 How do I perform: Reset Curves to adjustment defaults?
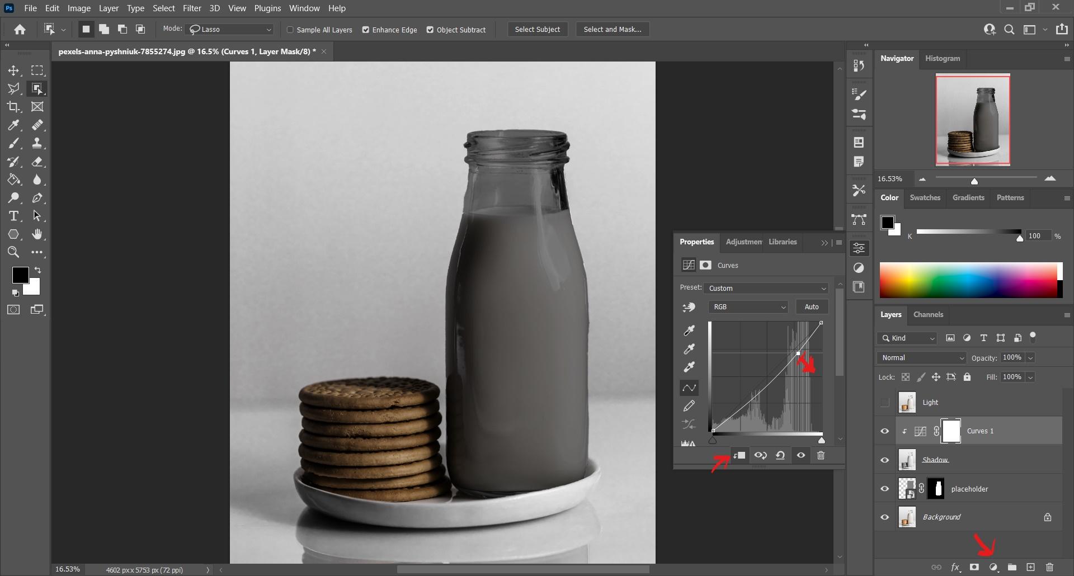coord(780,455)
